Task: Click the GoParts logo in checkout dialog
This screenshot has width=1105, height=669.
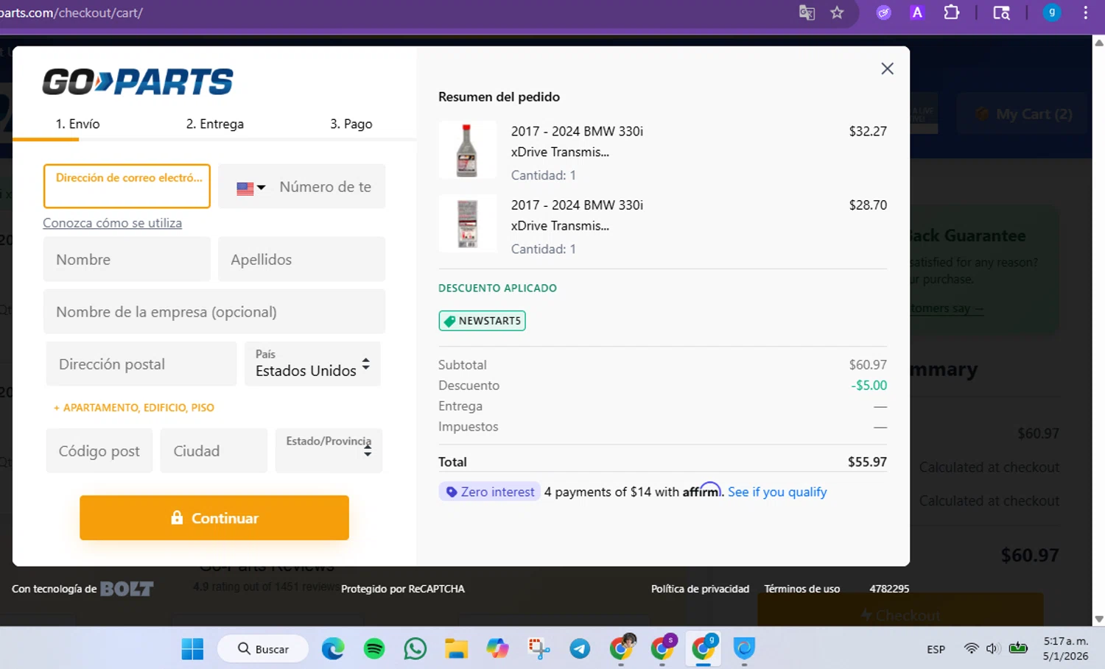Action: (x=138, y=82)
